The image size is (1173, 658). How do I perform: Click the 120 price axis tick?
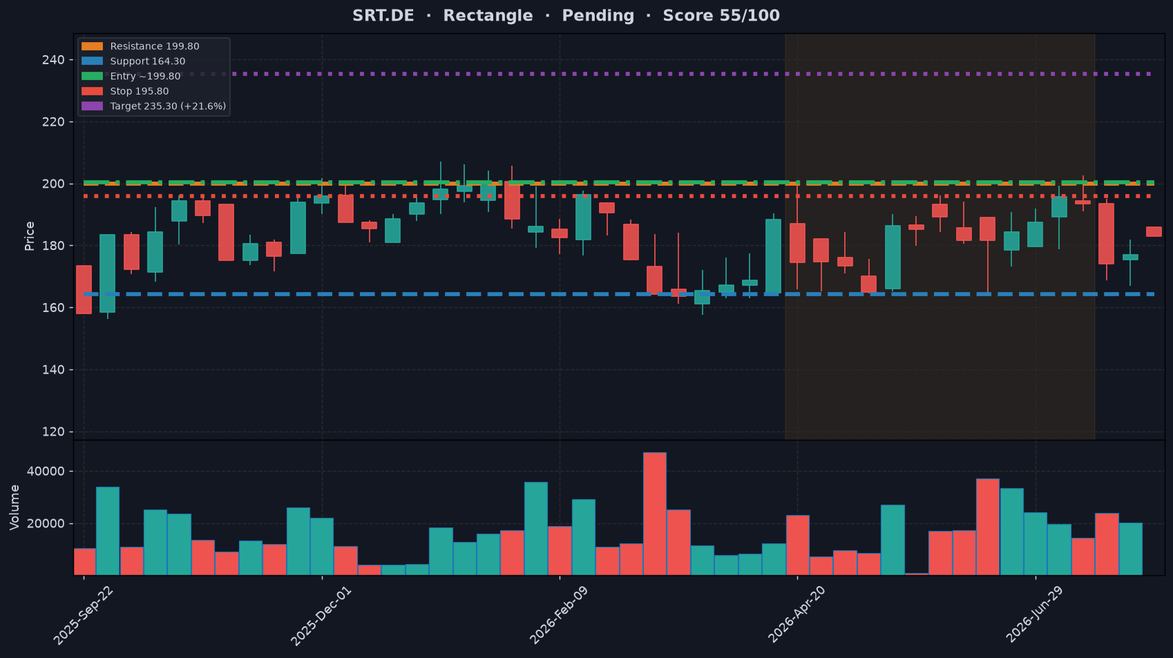click(53, 432)
